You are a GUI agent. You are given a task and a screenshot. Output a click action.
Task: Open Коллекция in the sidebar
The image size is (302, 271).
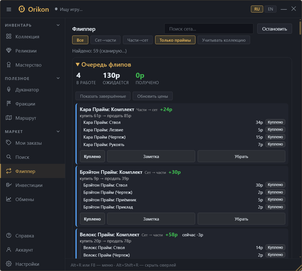pos(32,37)
